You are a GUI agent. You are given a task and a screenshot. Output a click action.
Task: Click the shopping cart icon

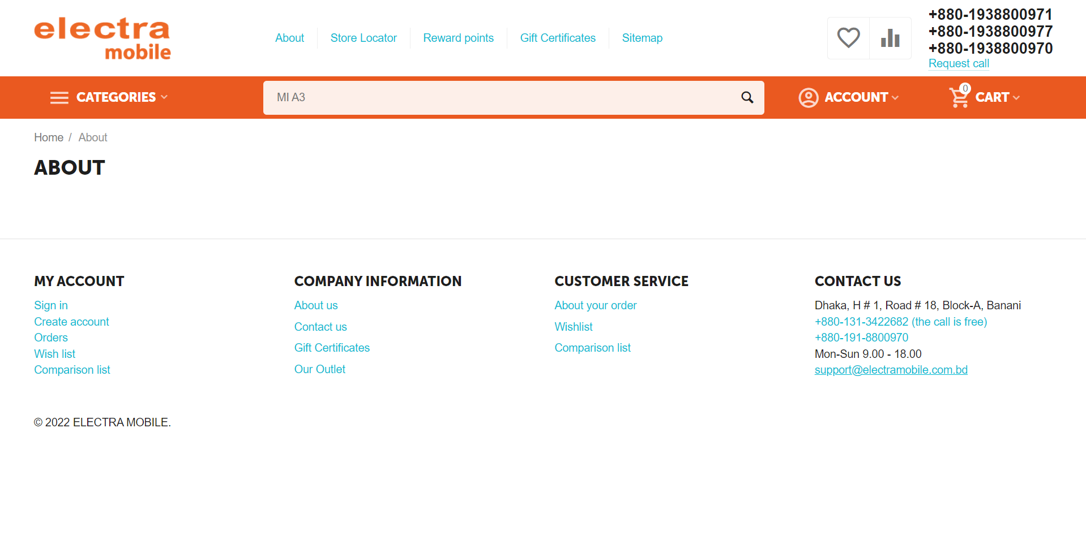pos(959,97)
